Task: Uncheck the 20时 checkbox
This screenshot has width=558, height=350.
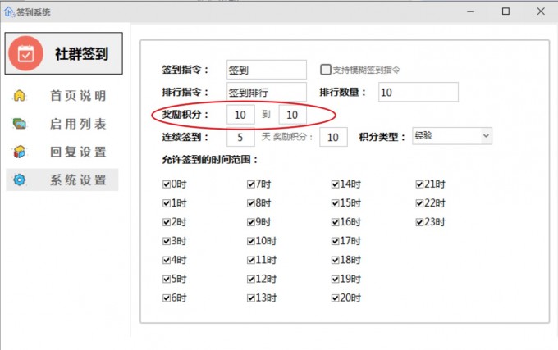Action: coord(335,298)
